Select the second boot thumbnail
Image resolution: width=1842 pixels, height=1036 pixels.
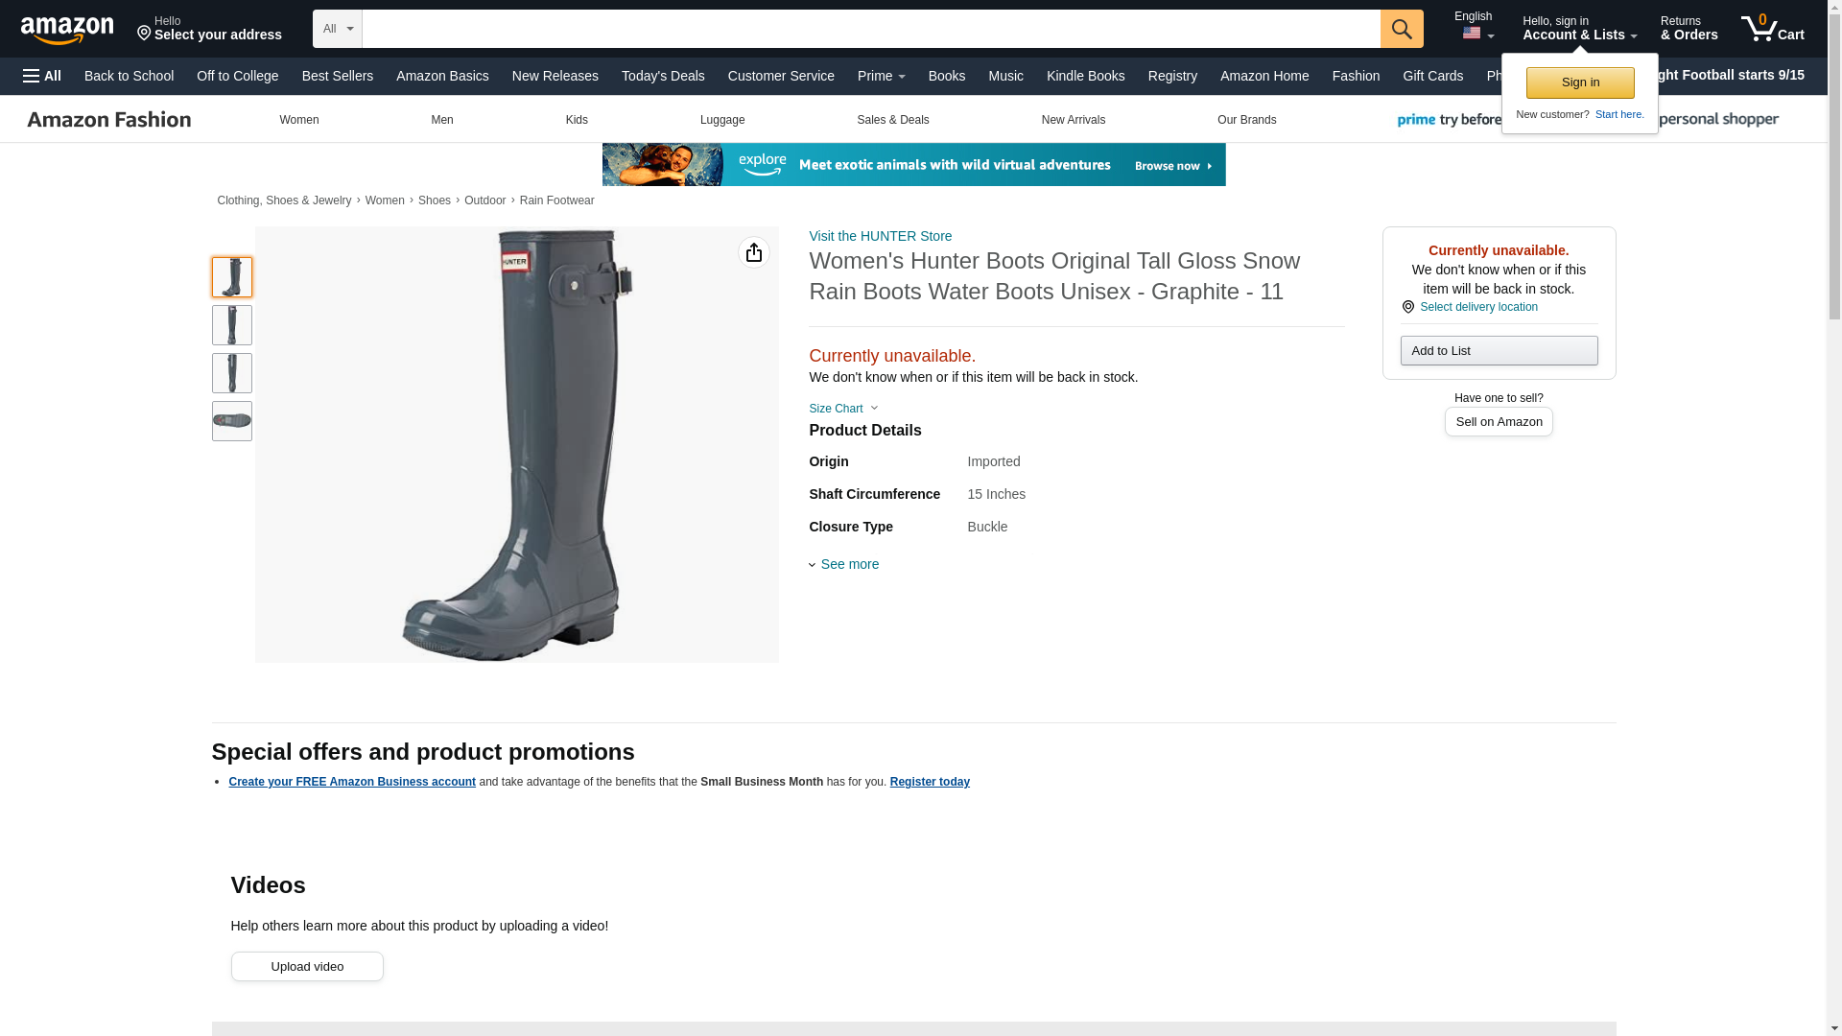[x=232, y=325]
